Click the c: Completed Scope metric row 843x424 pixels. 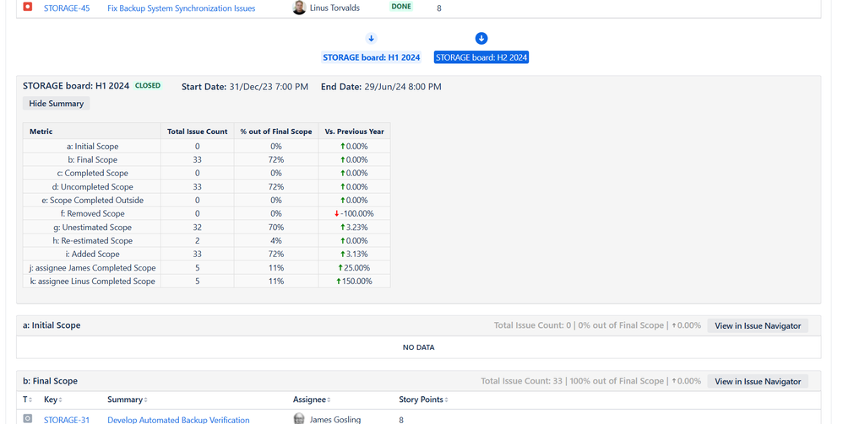(x=206, y=173)
